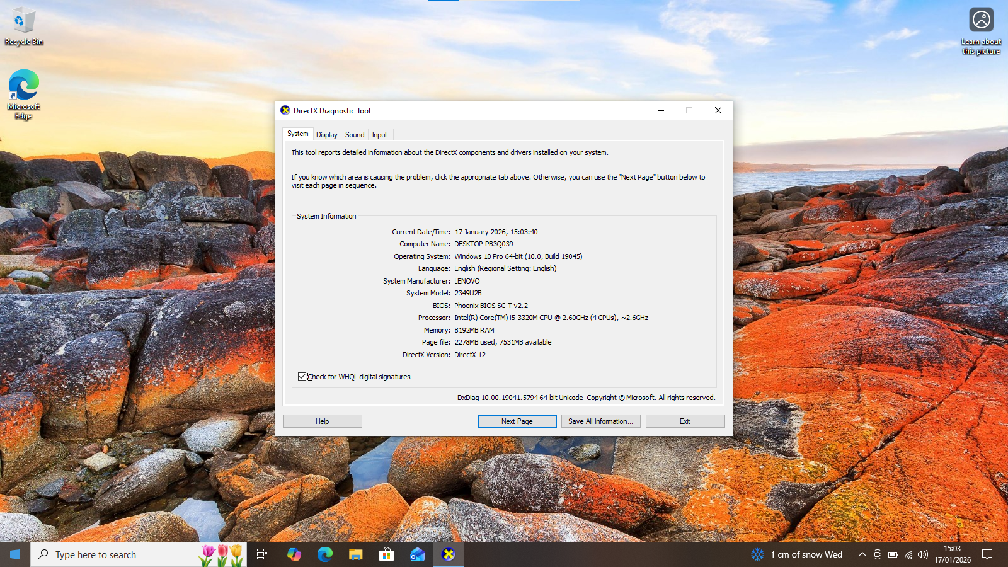Click the Type here to search box
This screenshot has height=567, width=1008.
point(120,554)
